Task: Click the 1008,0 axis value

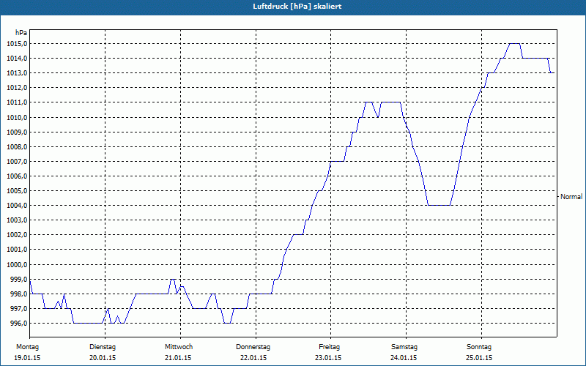Action: tap(17, 147)
